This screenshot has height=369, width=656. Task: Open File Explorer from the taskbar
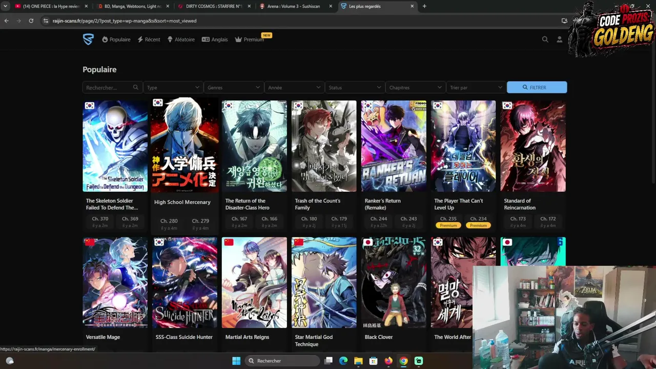[x=358, y=361]
